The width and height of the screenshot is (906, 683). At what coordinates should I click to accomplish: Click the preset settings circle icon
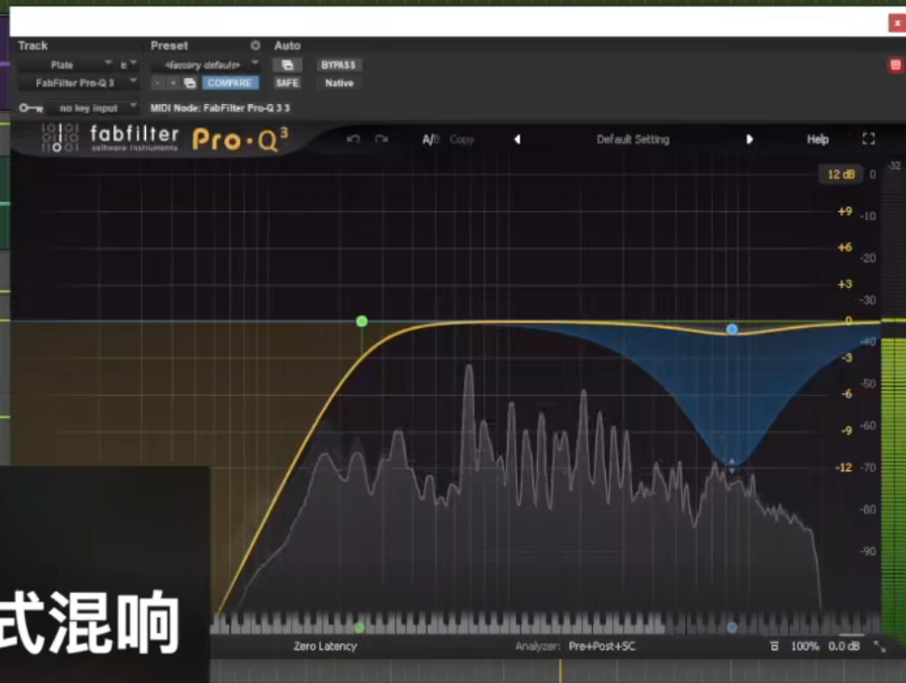click(x=256, y=46)
